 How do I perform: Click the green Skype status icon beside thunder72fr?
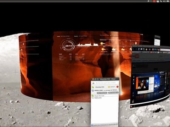pyautogui.click(x=93, y=87)
